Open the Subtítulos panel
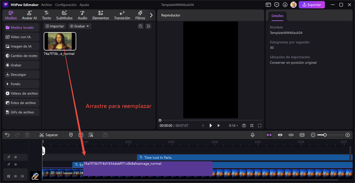 (64, 15)
